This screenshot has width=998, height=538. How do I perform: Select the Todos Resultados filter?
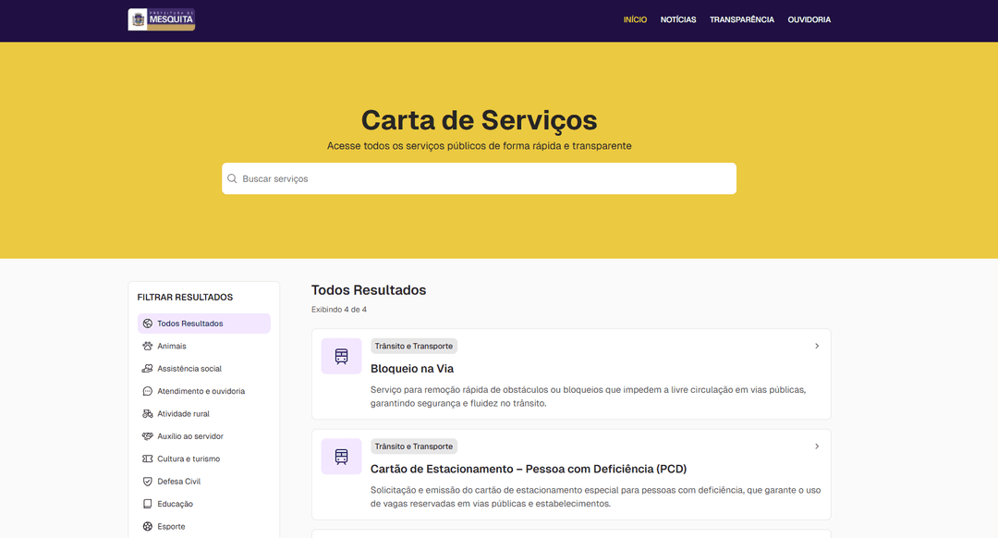[185, 323]
